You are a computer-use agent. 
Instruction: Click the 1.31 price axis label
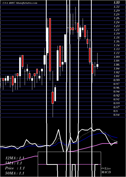(116, 7)
